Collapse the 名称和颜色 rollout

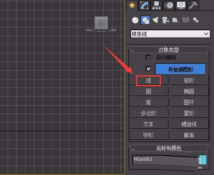(169, 148)
